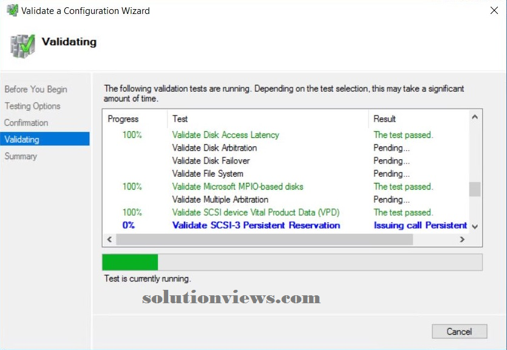Select the Validating step
The width and height of the screenshot is (507, 350).
45,139
